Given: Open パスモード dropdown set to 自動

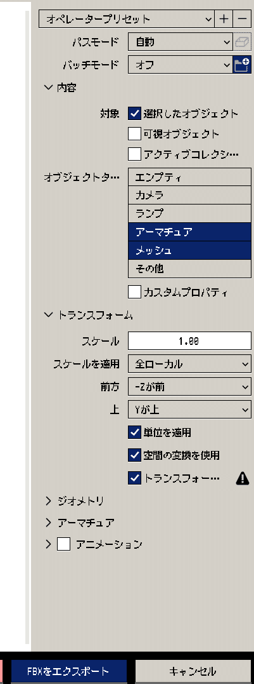Looking at the screenshot, I should tap(181, 43).
